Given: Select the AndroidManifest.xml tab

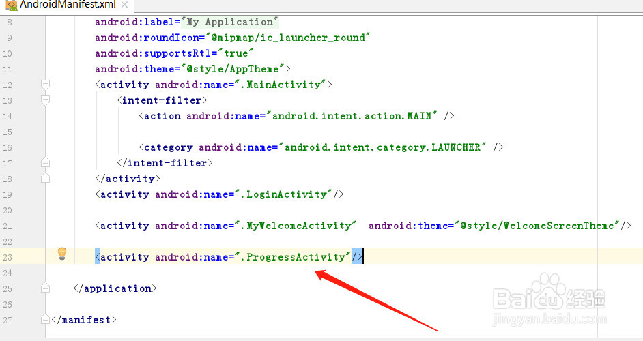Looking at the screenshot, I should [68, 5].
